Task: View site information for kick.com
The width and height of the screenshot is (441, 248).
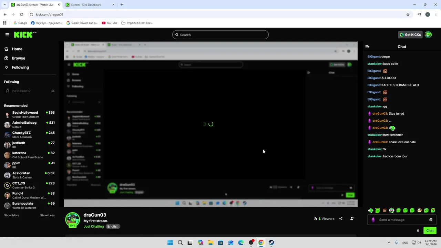Action: coord(31,14)
